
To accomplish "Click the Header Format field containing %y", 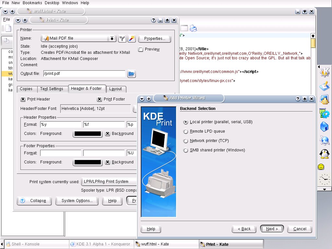I will point(61,124).
